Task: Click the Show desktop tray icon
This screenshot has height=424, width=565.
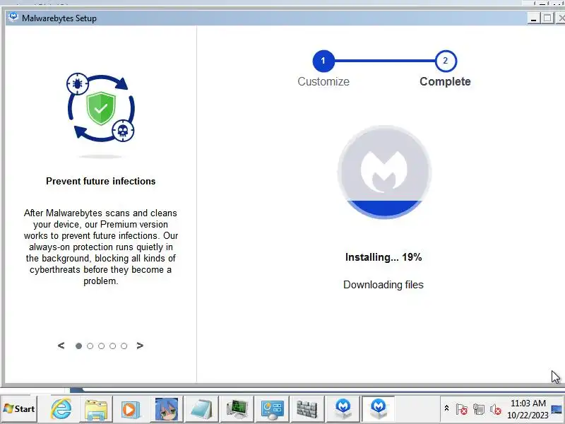Action: [x=557, y=409]
